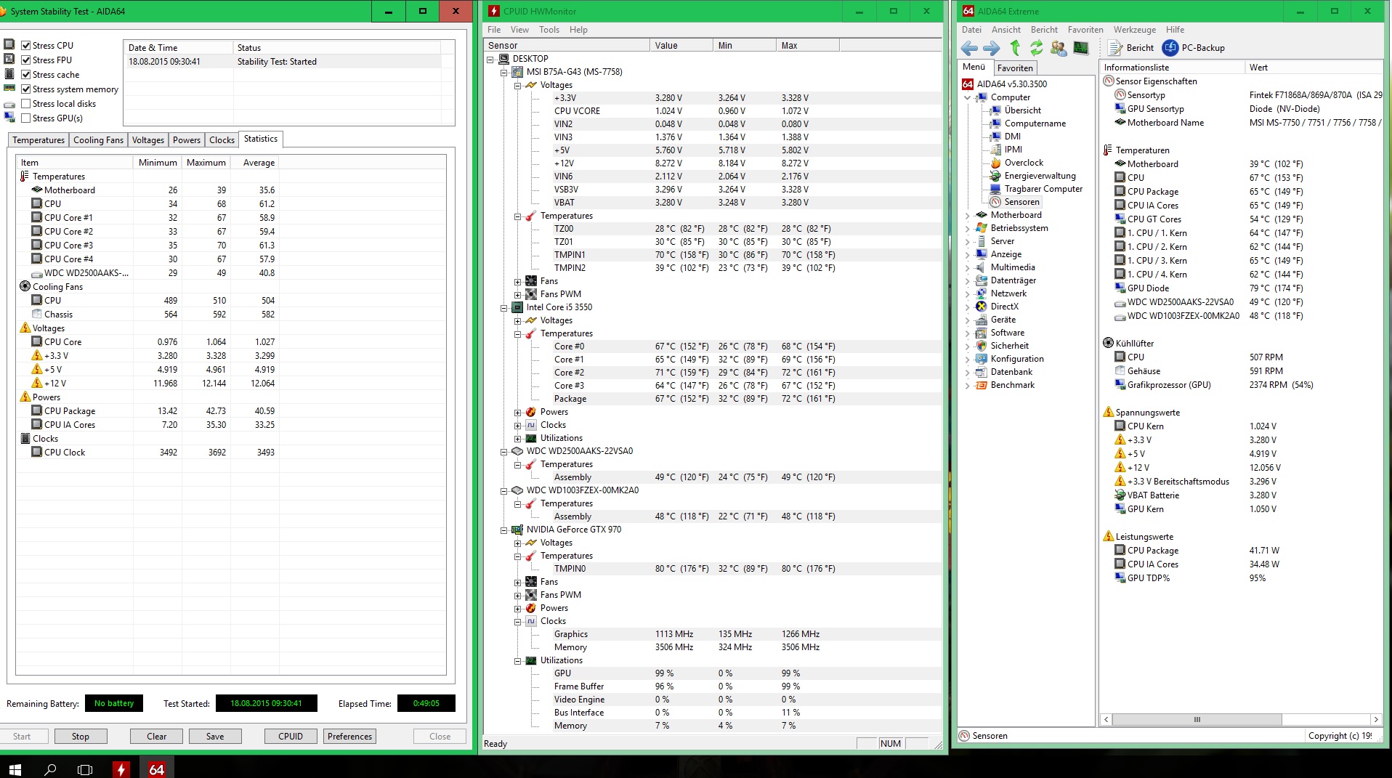
Task: Select Benchmark in the AIDA64 tree
Action: coord(1012,385)
